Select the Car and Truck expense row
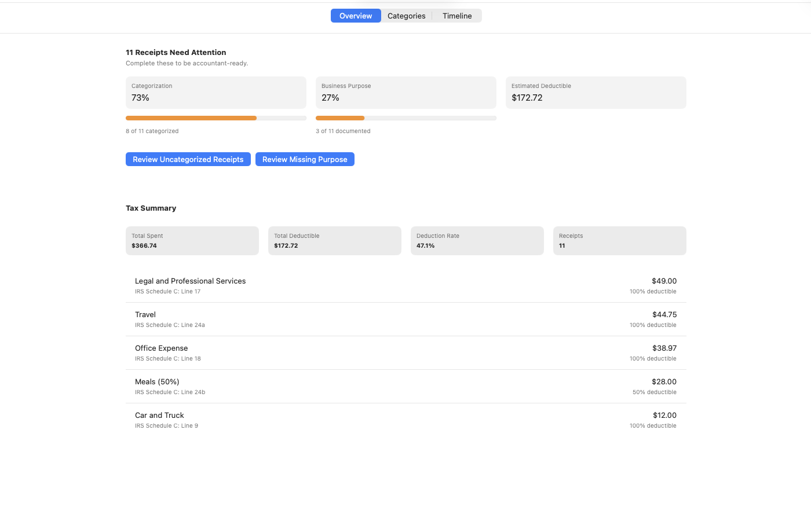The height and width of the screenshot is (507, 811). pyautogui.click(x=405, y=420)
